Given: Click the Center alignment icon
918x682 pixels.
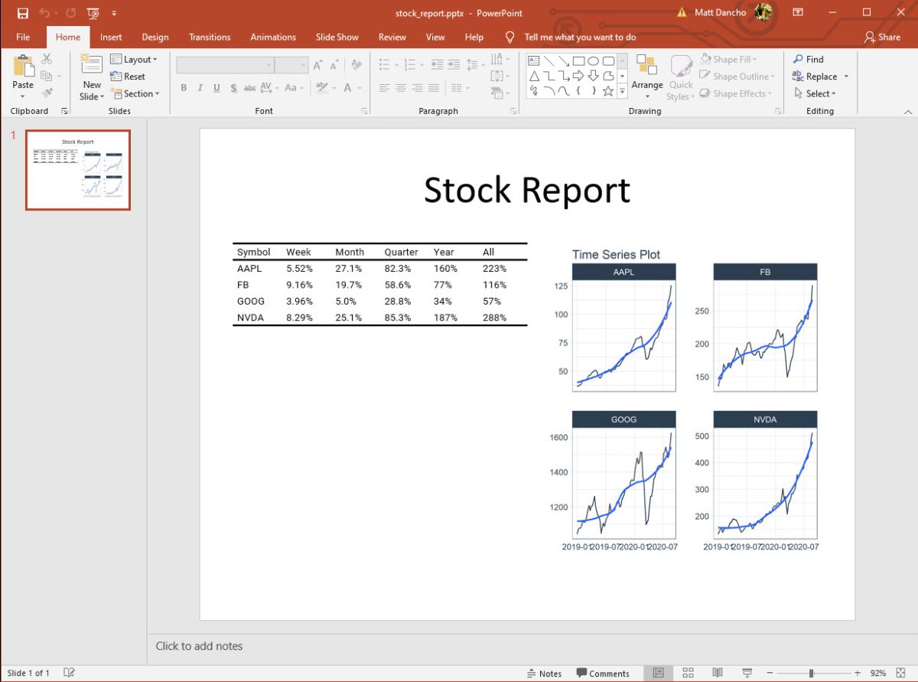Looking at the screenshot, I should point(401,88).
